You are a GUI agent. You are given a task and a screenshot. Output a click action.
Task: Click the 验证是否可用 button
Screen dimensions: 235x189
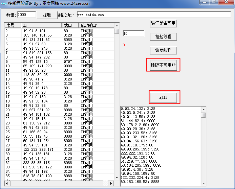point(163,23)
